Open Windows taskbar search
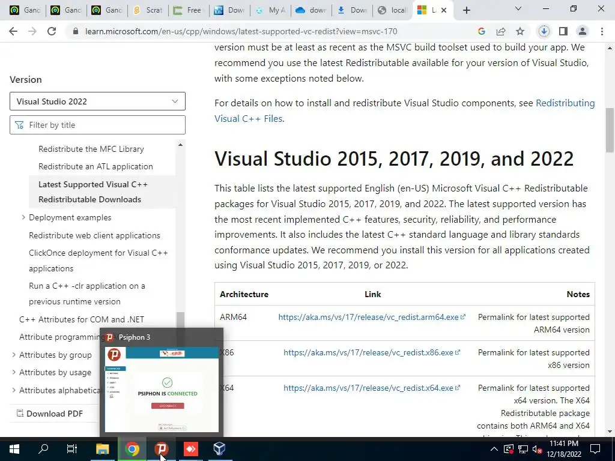This screenshot has width=615, height=461. (x=43, y=449)
